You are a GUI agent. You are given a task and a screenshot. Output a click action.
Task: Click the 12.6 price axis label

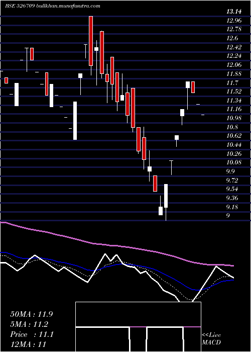point(232,38)
